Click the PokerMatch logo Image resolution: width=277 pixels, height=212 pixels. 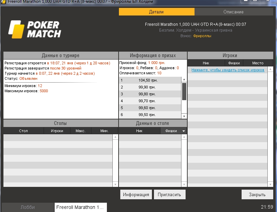pos(35,29)
